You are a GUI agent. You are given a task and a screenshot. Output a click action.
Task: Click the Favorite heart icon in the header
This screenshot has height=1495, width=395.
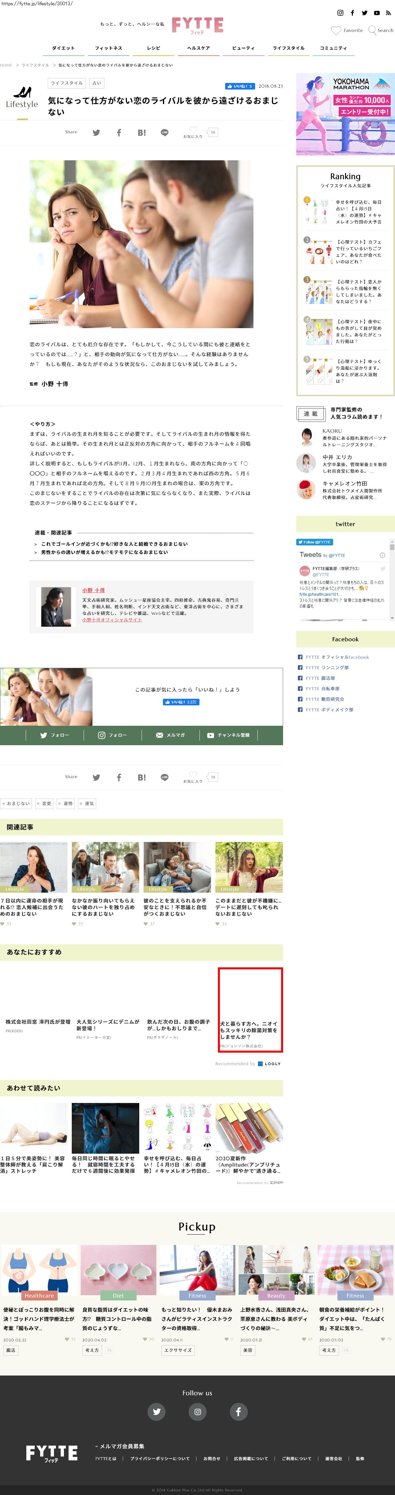click(336, 30)
